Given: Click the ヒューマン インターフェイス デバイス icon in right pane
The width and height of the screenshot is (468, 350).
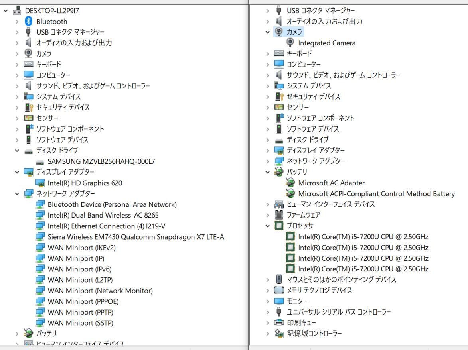Looking at the screenshot, I should click(x=279, y=204).
